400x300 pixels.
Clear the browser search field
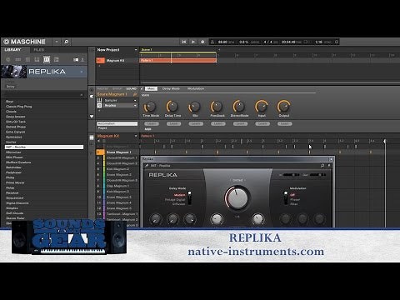click(x=82, y=95)
